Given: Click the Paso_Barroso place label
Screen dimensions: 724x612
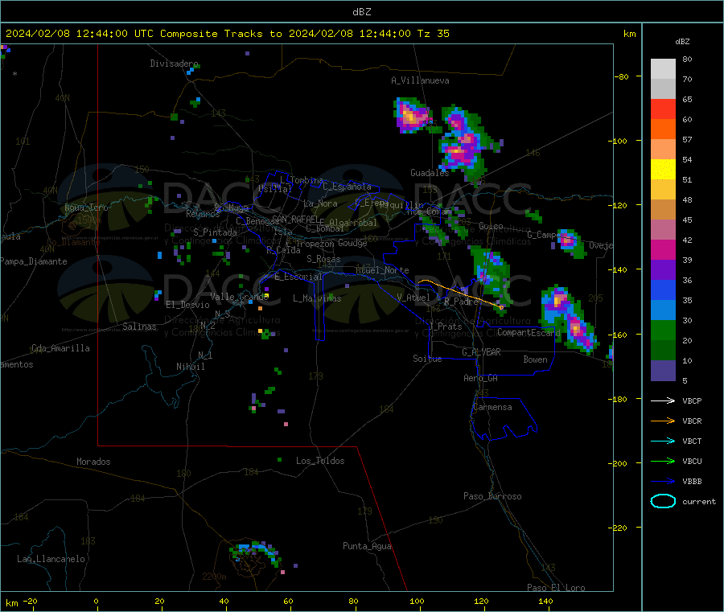Looking at the screenshot, I should click(x=492, y=496).
